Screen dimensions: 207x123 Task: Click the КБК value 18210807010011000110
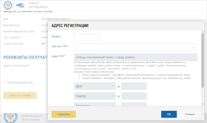click(56, 19)
